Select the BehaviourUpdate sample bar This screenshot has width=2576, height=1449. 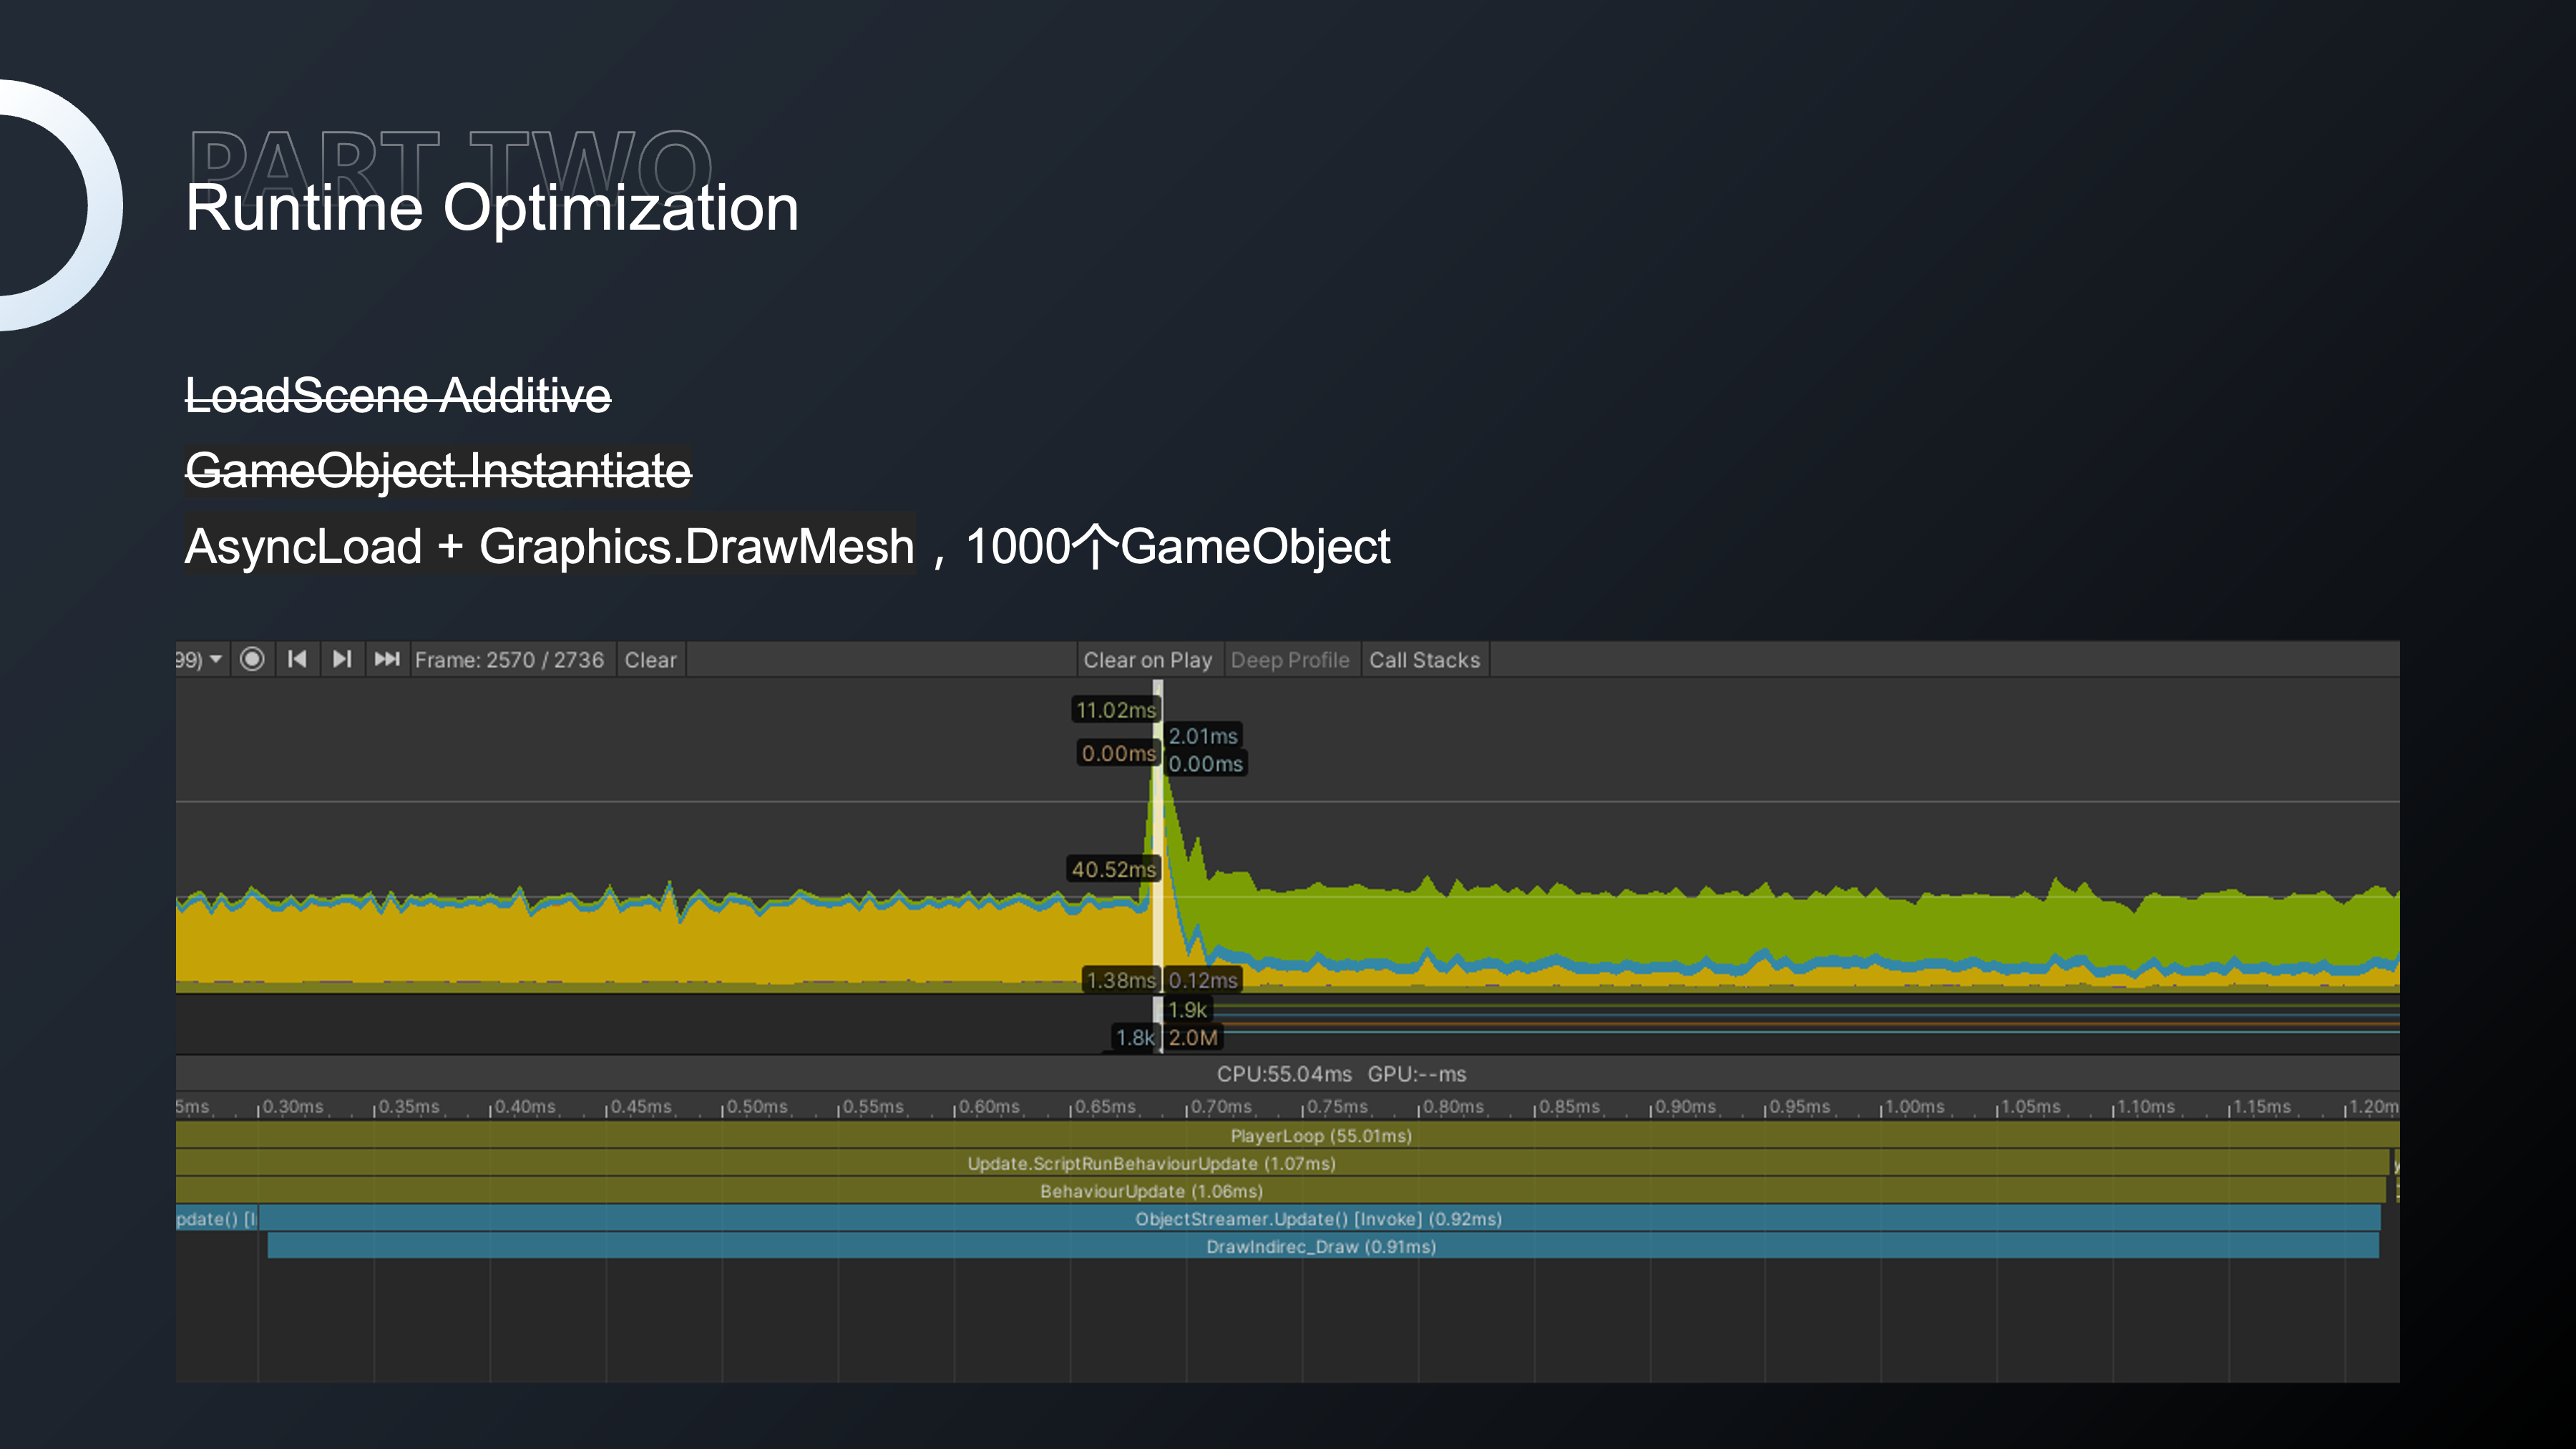click(1150, 1191)
